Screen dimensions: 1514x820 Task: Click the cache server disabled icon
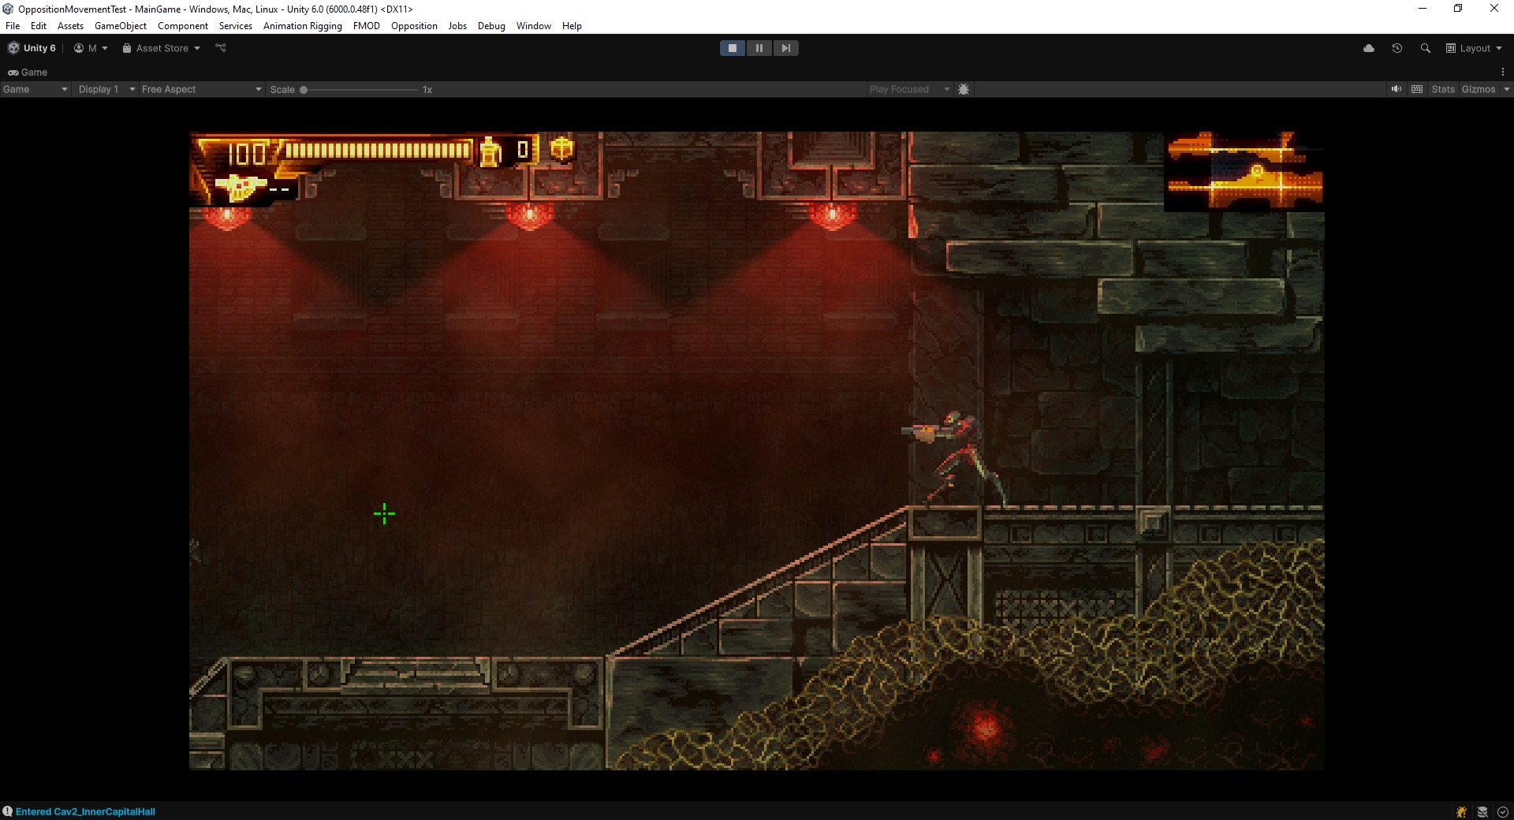[1482, 811]
